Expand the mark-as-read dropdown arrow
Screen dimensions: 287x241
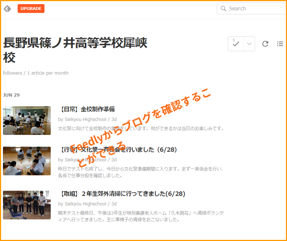pyautogui.click(x=249, y=44)
